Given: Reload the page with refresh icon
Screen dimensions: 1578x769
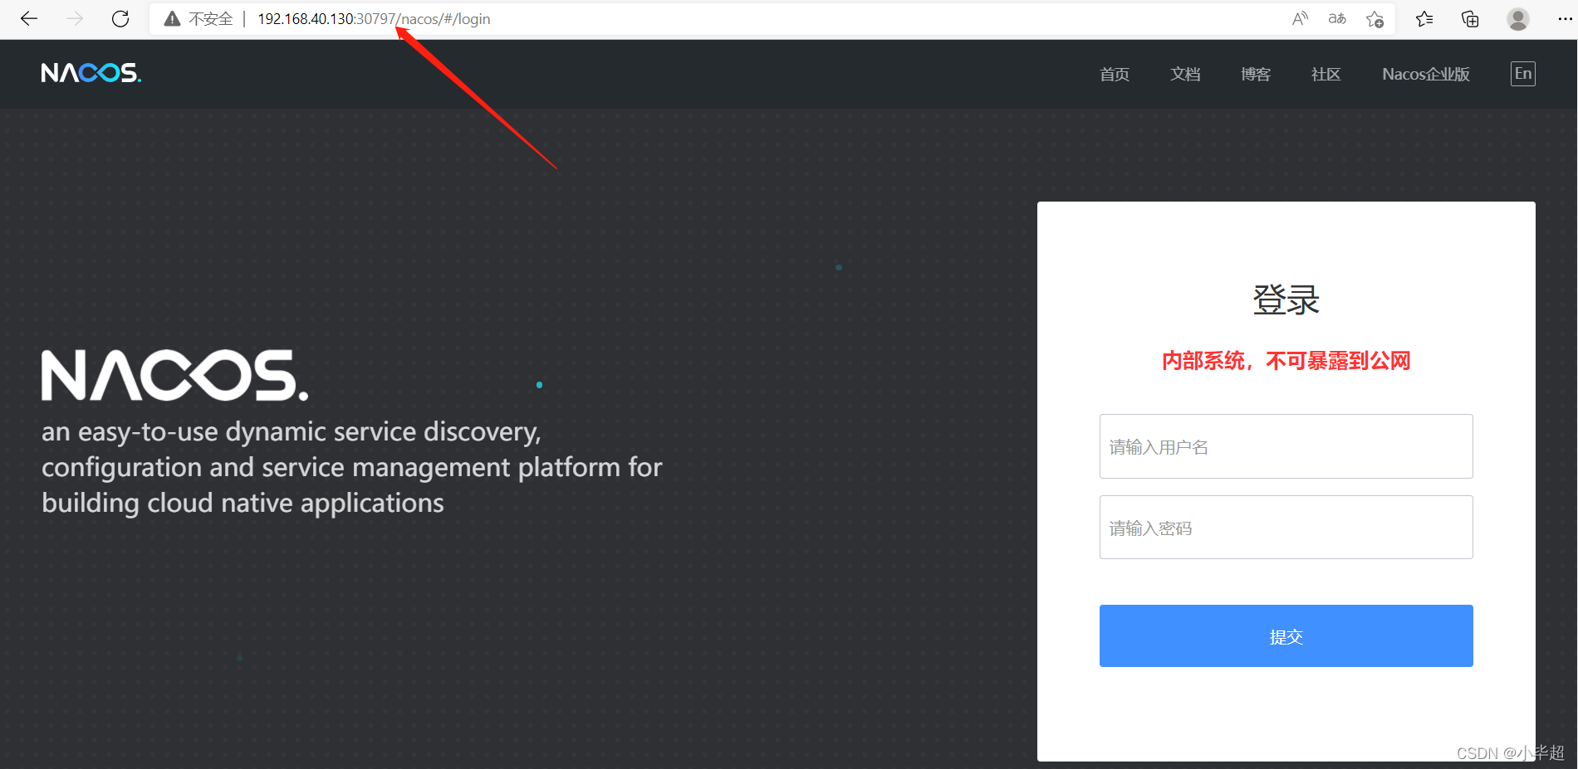Looking at the screenshot, I should (x=120, y=18).
